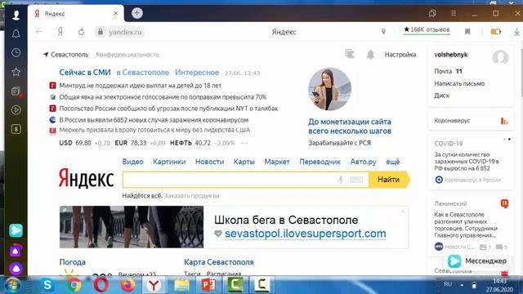Open Авто.ру service tab
This screenshot has height=294, width=523.
(363, 162)
